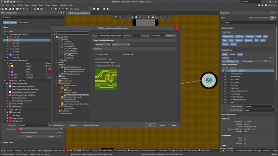Image resolution: width=278 pixels, height=156 pixels.
Task: Click the filter icon in canvas toolbar
Action: point(116,17)
